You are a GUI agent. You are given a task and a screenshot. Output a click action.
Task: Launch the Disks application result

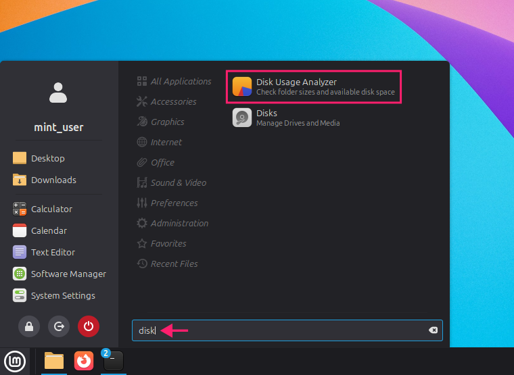(286, 118)
